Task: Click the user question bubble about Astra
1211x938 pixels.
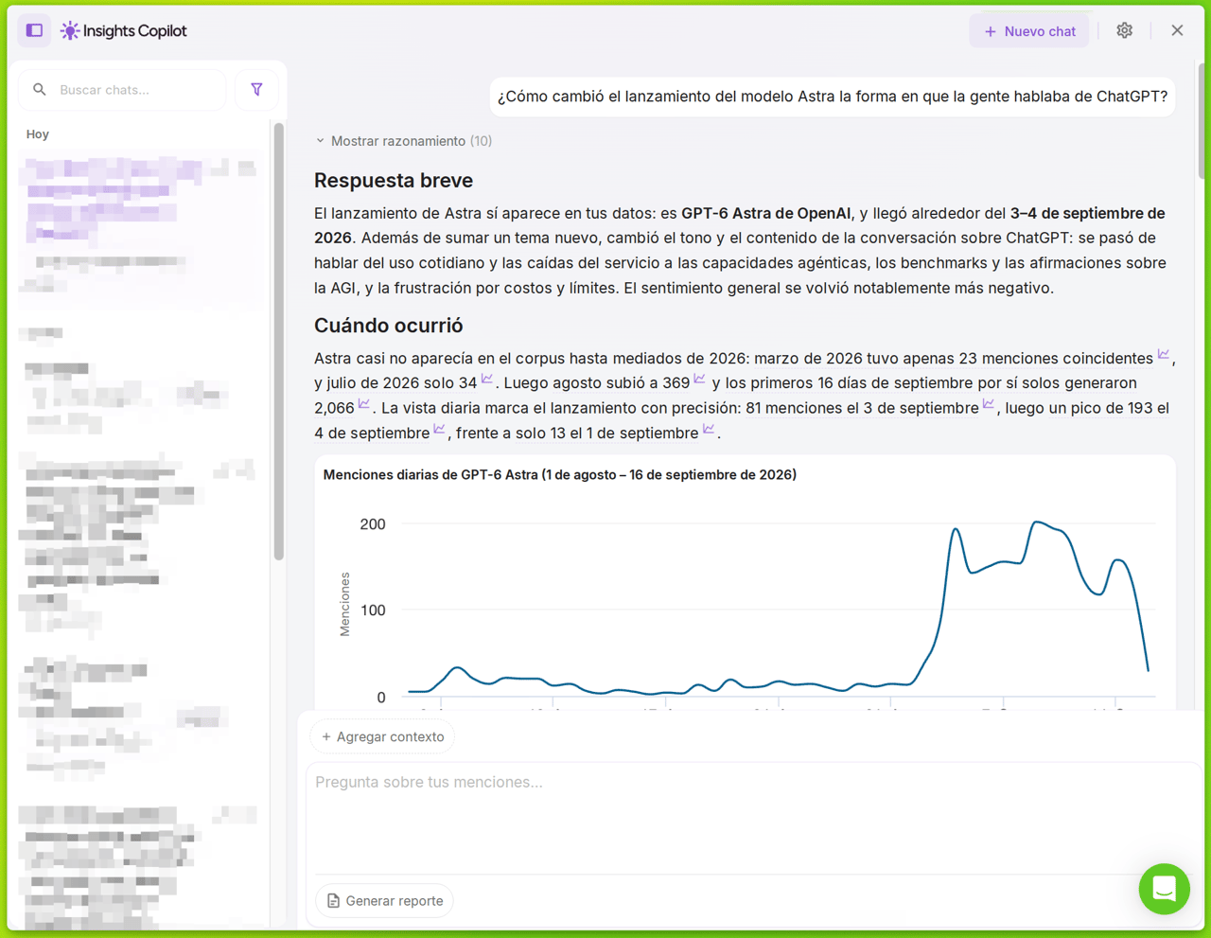Action: 833,97
